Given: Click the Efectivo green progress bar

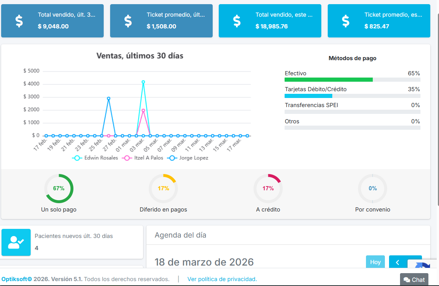Looking at the screenshot, I should tap(328, 80).
